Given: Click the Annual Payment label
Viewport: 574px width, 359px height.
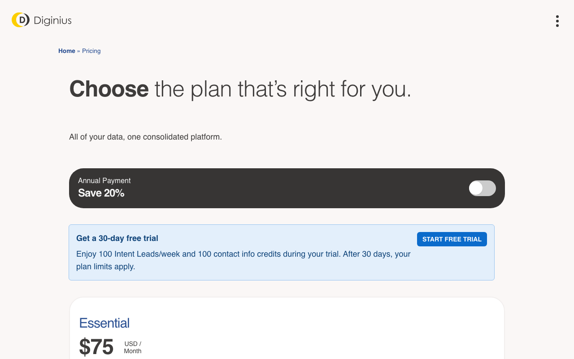Looking at the screenshot, I should click(104, 180).
